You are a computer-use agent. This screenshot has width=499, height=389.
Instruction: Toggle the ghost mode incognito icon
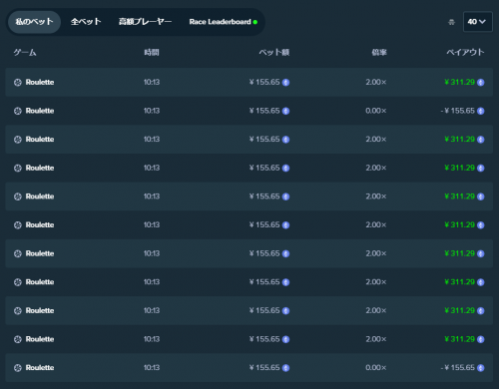point(451,22)
